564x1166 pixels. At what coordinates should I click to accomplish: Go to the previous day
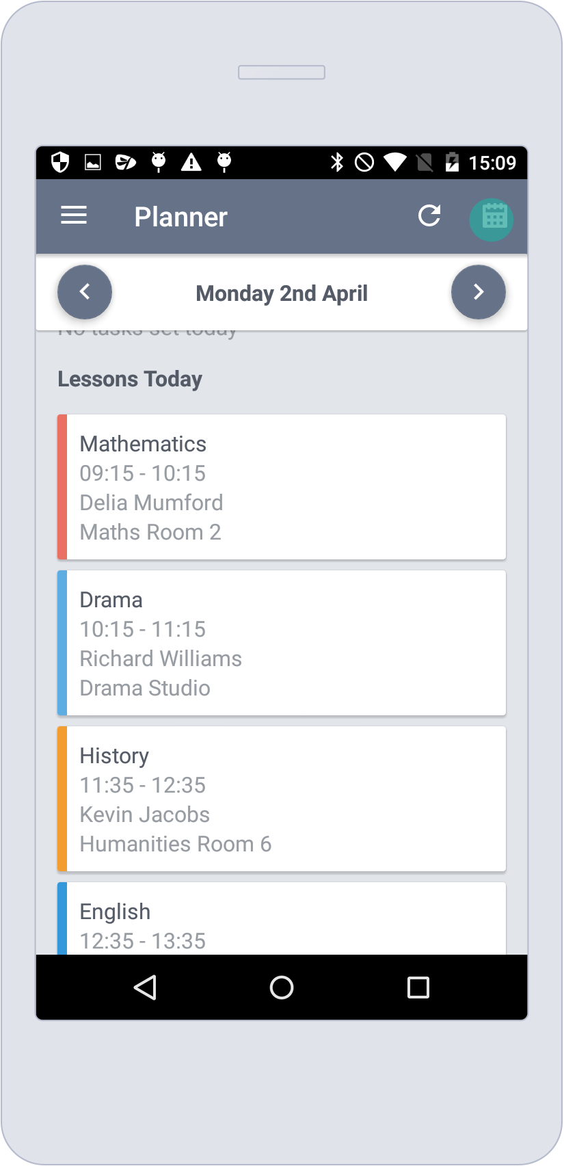click(x=84, y=292)
